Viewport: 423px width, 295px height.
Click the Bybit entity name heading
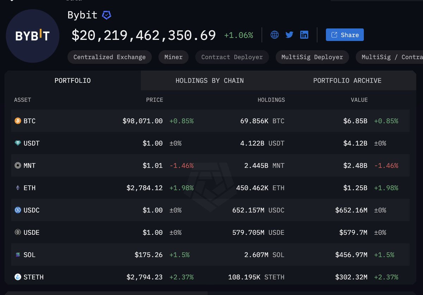click(82, 15)
